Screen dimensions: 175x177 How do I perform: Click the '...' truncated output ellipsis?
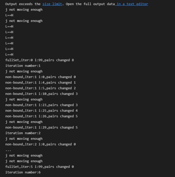pos(8,151)
